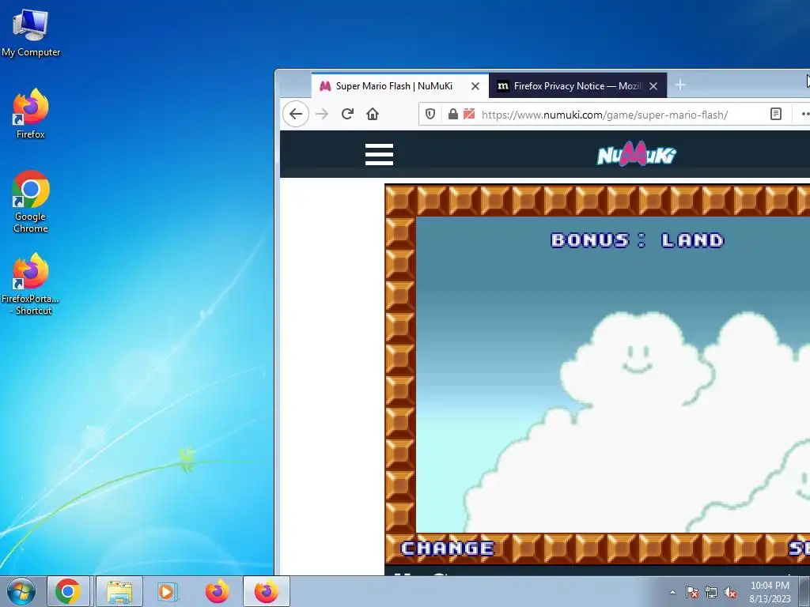Click the blocked plugin icon in address bar
810x607 pixels.
(x=469, y=114)
